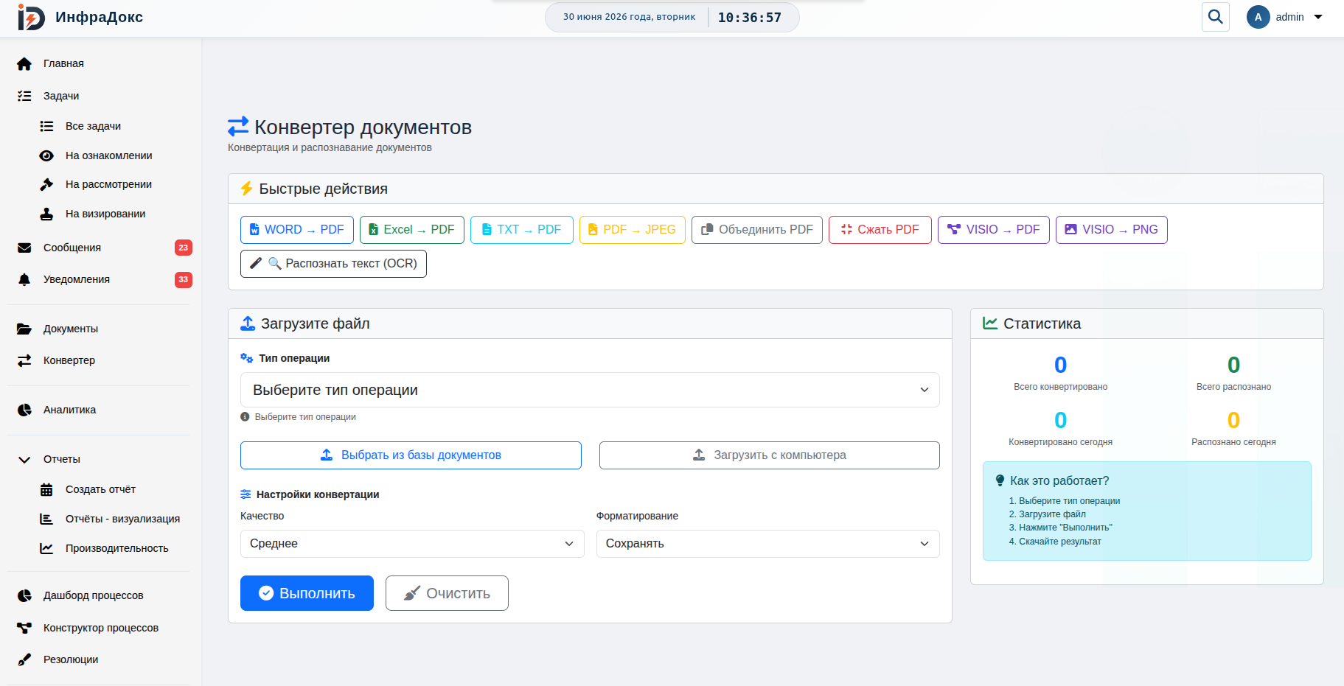The height and width of the screenshot is (686, 1344).
Task: Click the task list icon beside Задачи
Action: (24, 96)
